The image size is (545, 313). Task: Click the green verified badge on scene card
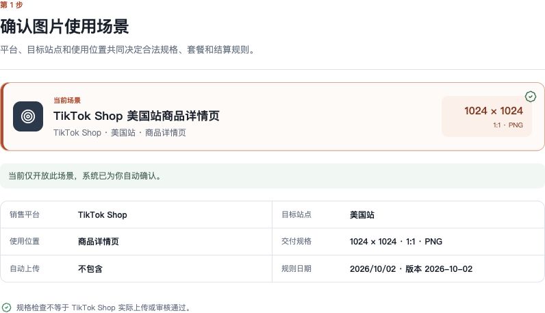coord(531,97)
